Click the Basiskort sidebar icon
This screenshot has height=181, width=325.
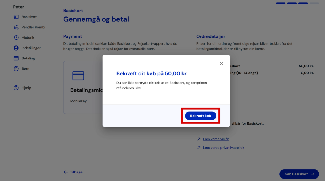click(x=16, y=17)
